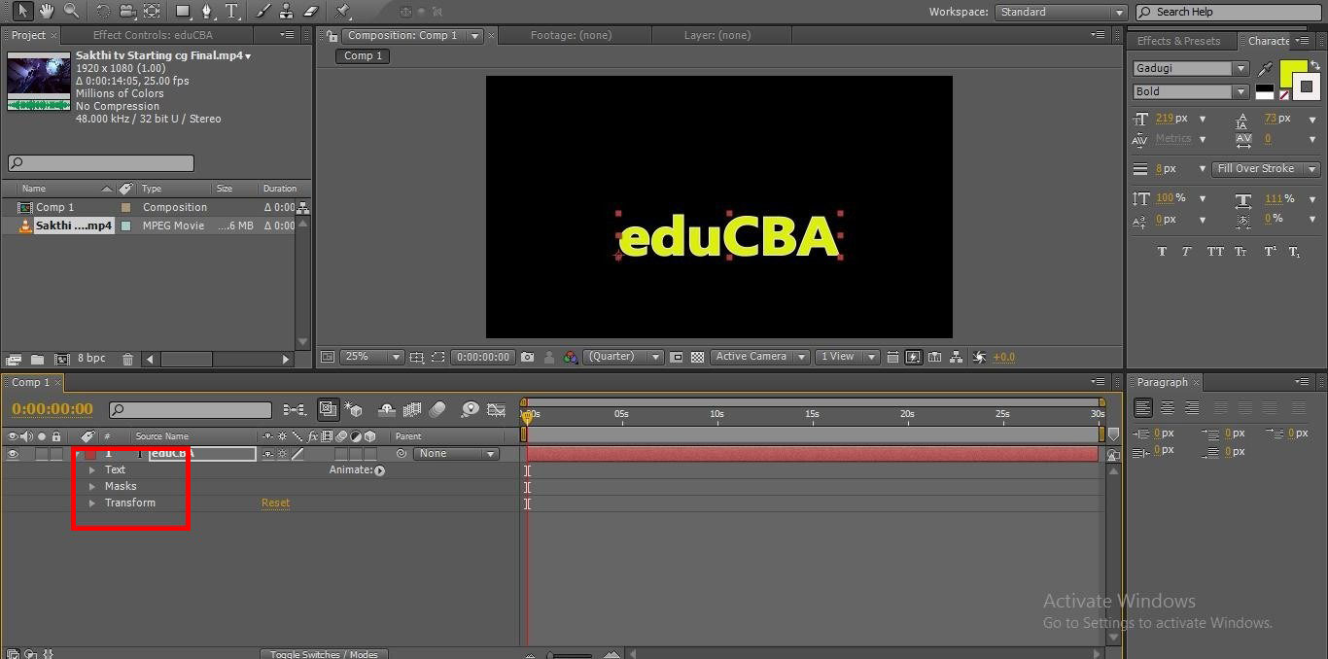Toggle frame blending for timeline
Screen dimensions: 1328x659
411,410
